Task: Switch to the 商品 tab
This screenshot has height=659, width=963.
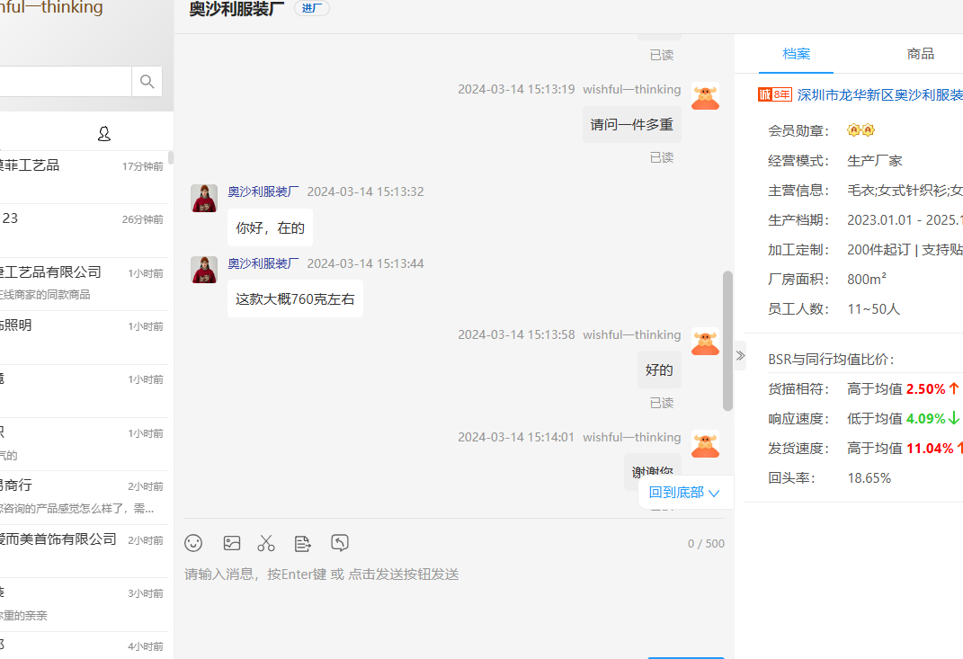Action: pos(920,54)
